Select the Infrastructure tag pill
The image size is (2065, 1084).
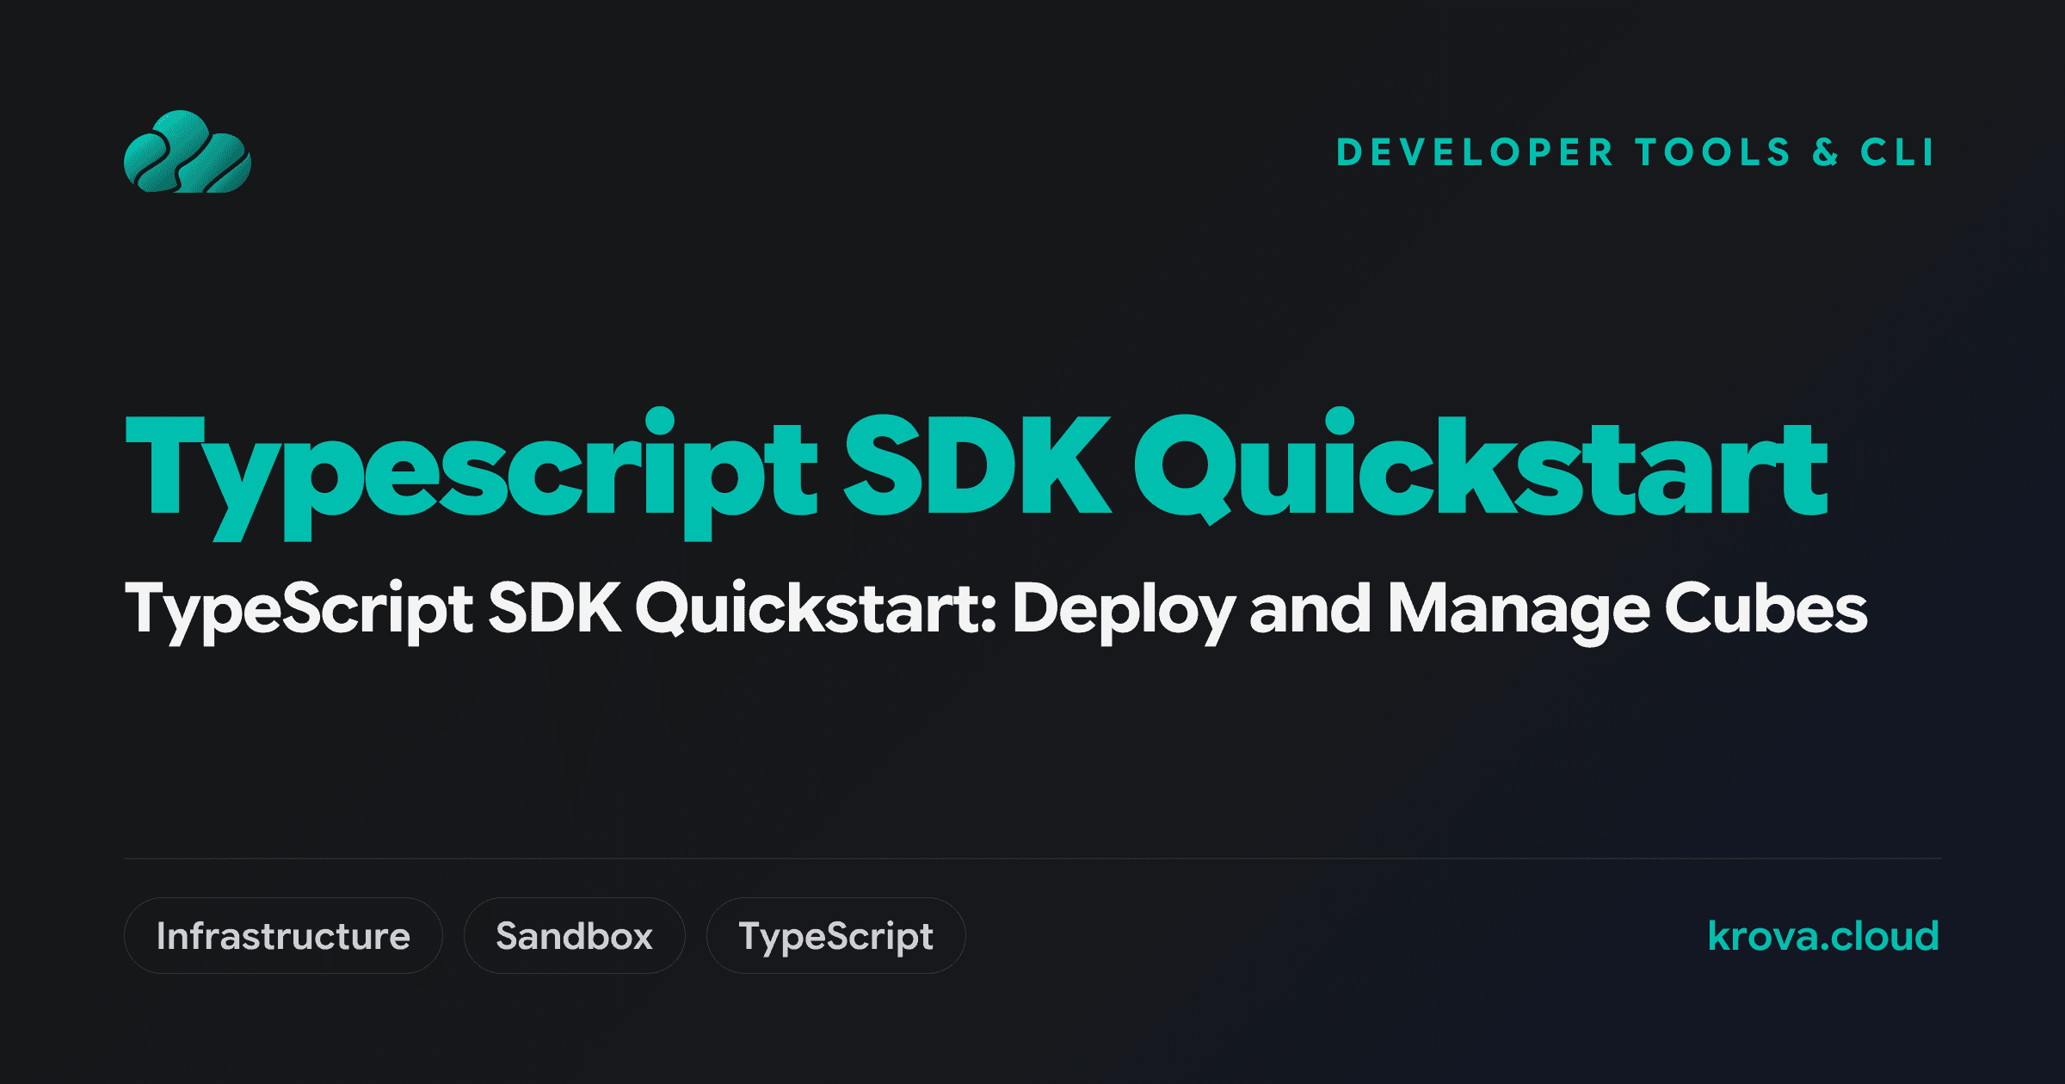pyautogui.click(x=283, y=935)
